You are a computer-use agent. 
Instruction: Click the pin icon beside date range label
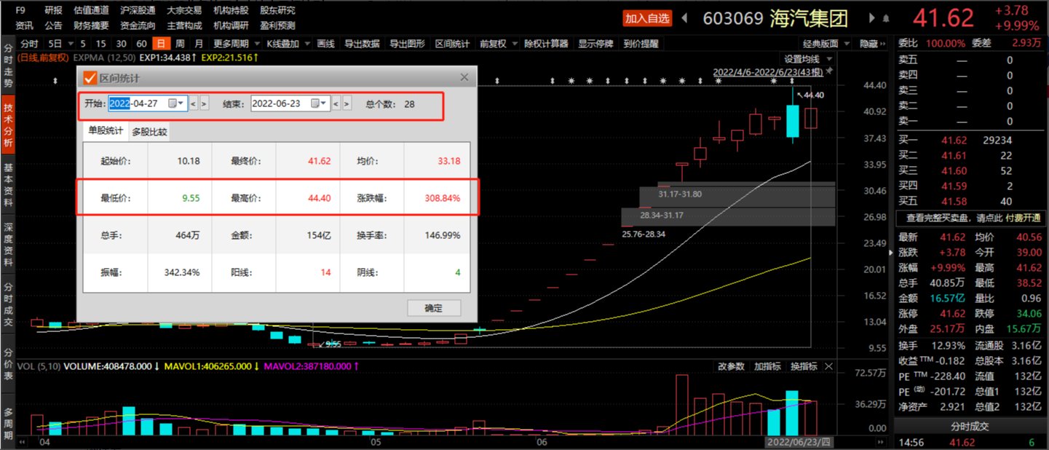tap(828, 71)
